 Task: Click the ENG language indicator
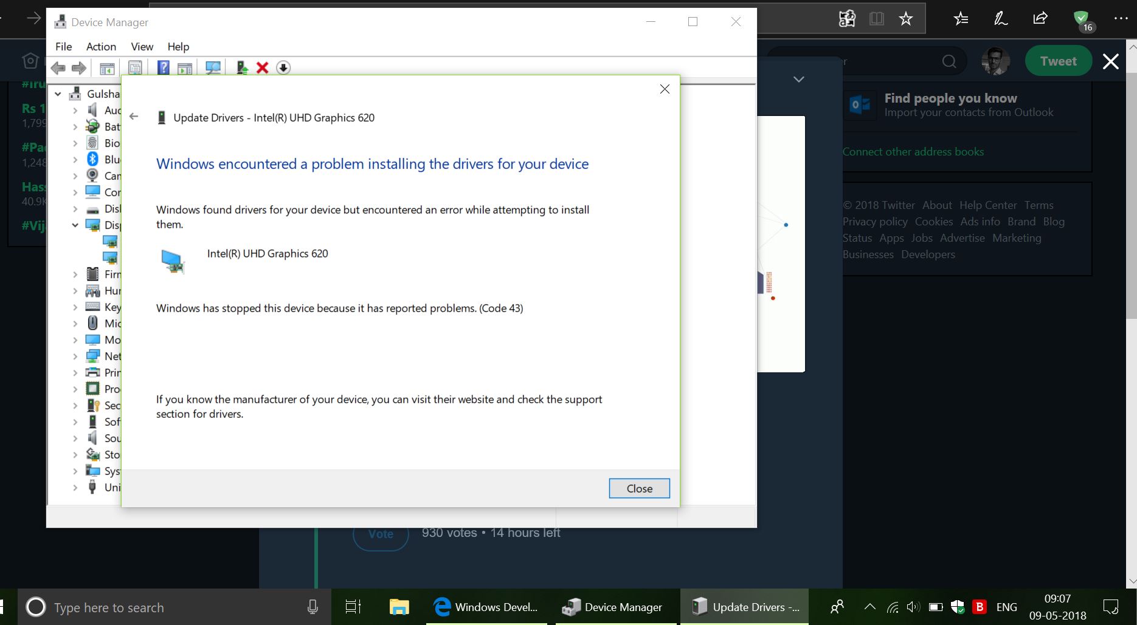(1006, 607)
